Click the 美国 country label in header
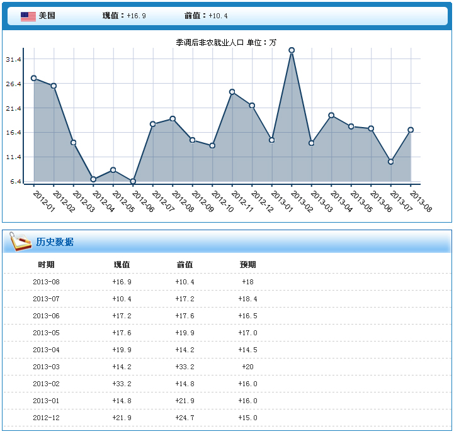Screen dimensions: 454x434 (x=47, y=16)
